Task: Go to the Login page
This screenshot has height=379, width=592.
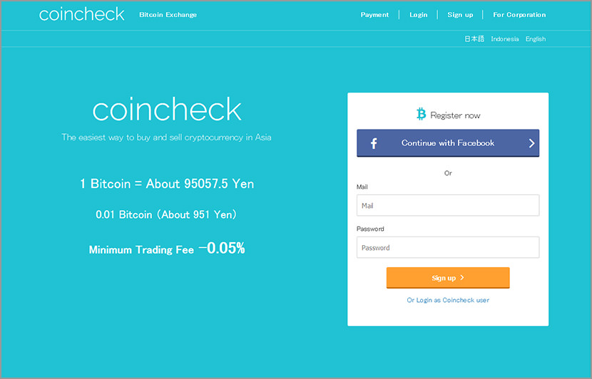Action: [419, 15]
